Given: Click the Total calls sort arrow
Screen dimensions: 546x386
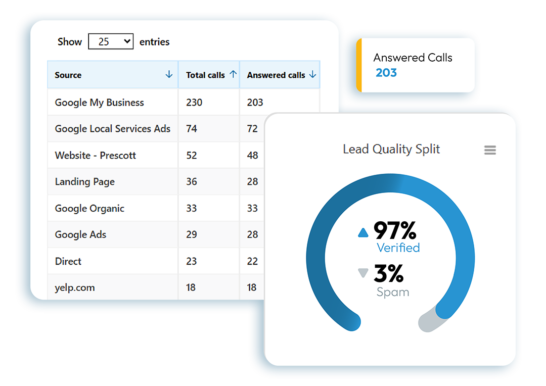Looking at the screenshot, I should (x=233, y=74).
